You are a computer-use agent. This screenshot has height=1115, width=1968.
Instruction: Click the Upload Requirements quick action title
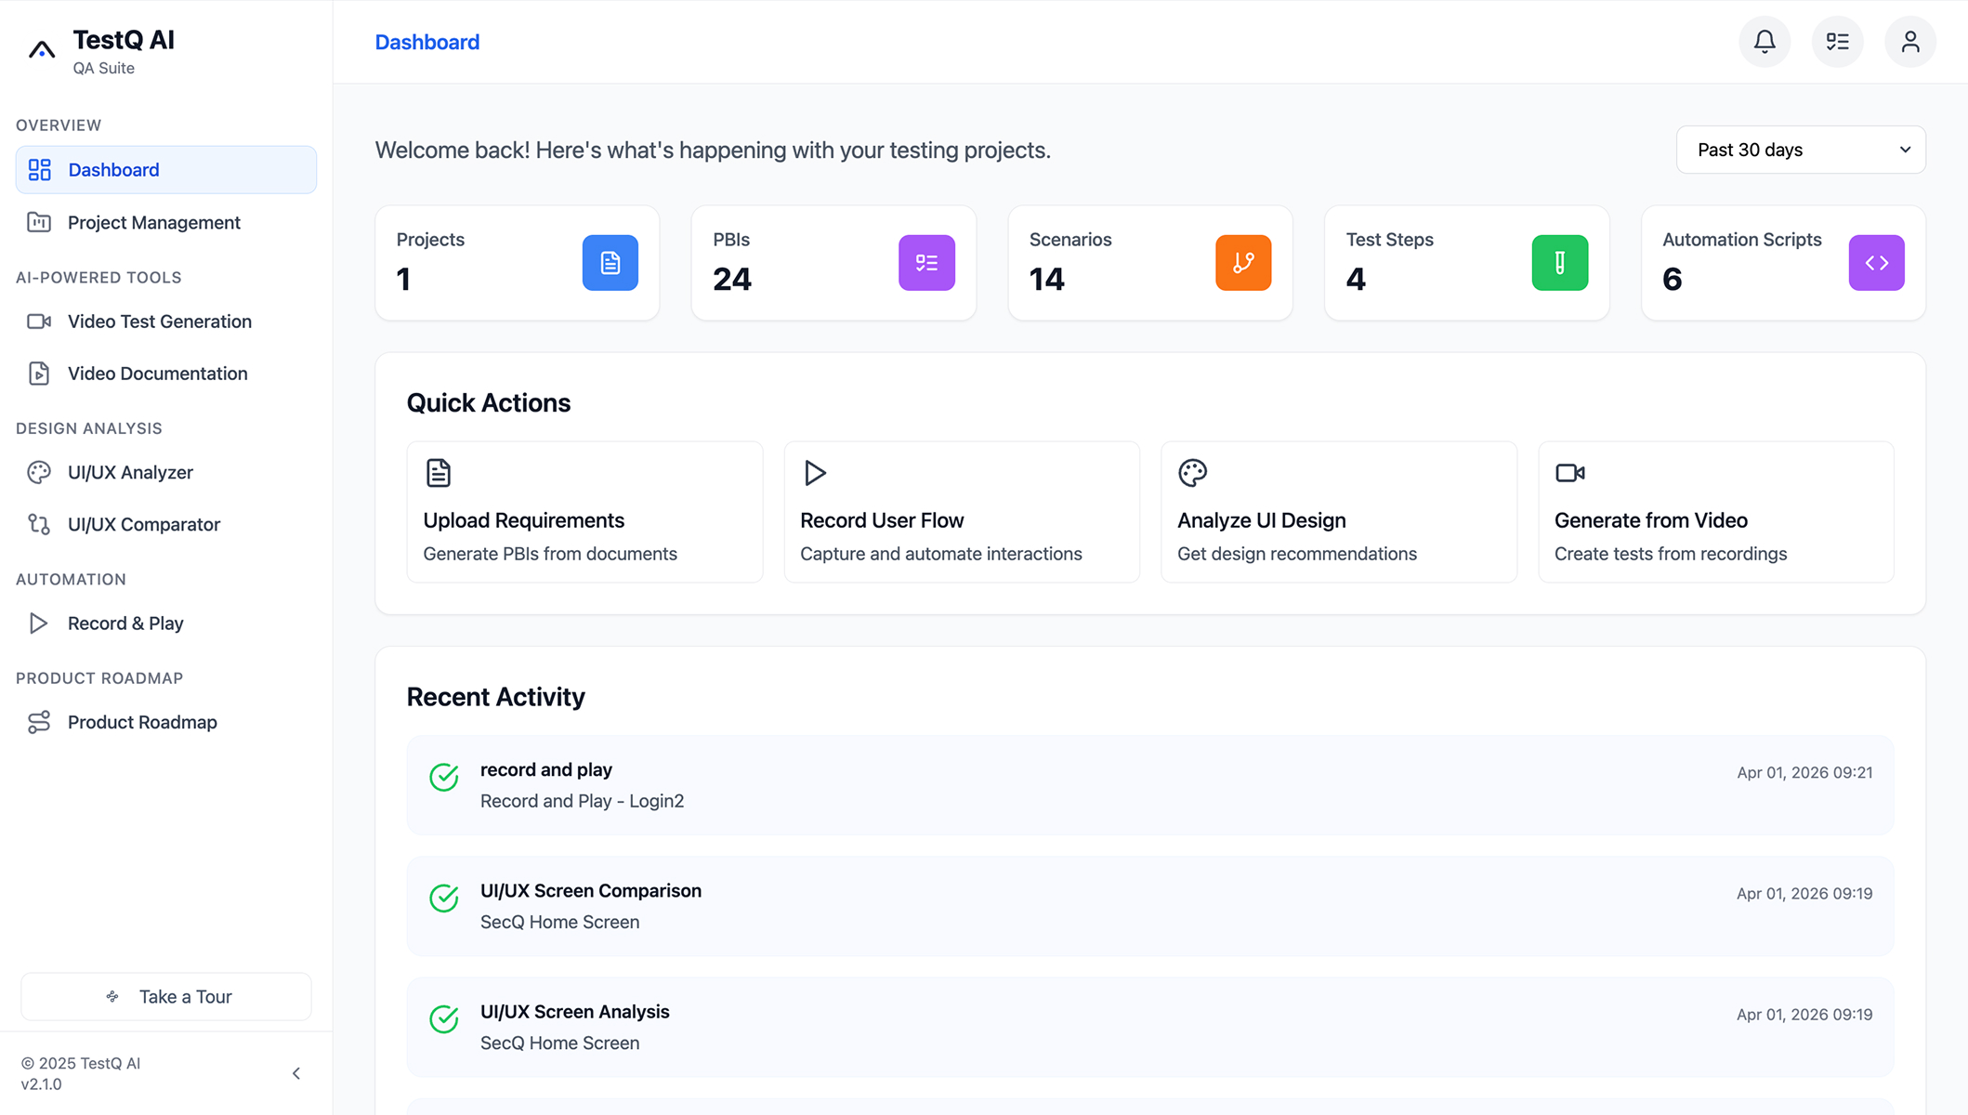pos(524,520)
